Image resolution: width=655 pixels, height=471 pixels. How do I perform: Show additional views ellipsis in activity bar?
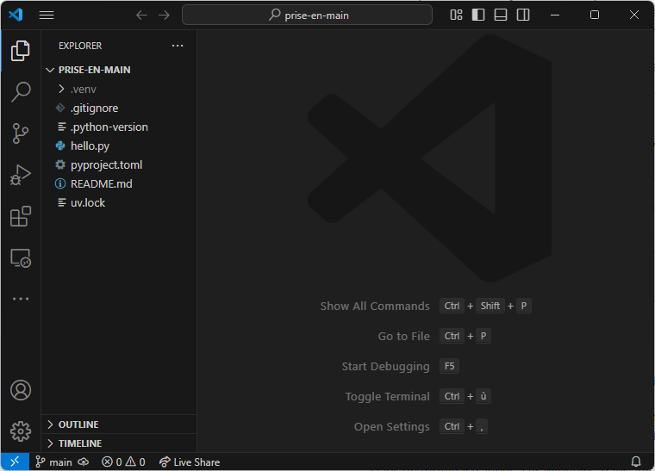coord(21,299)
